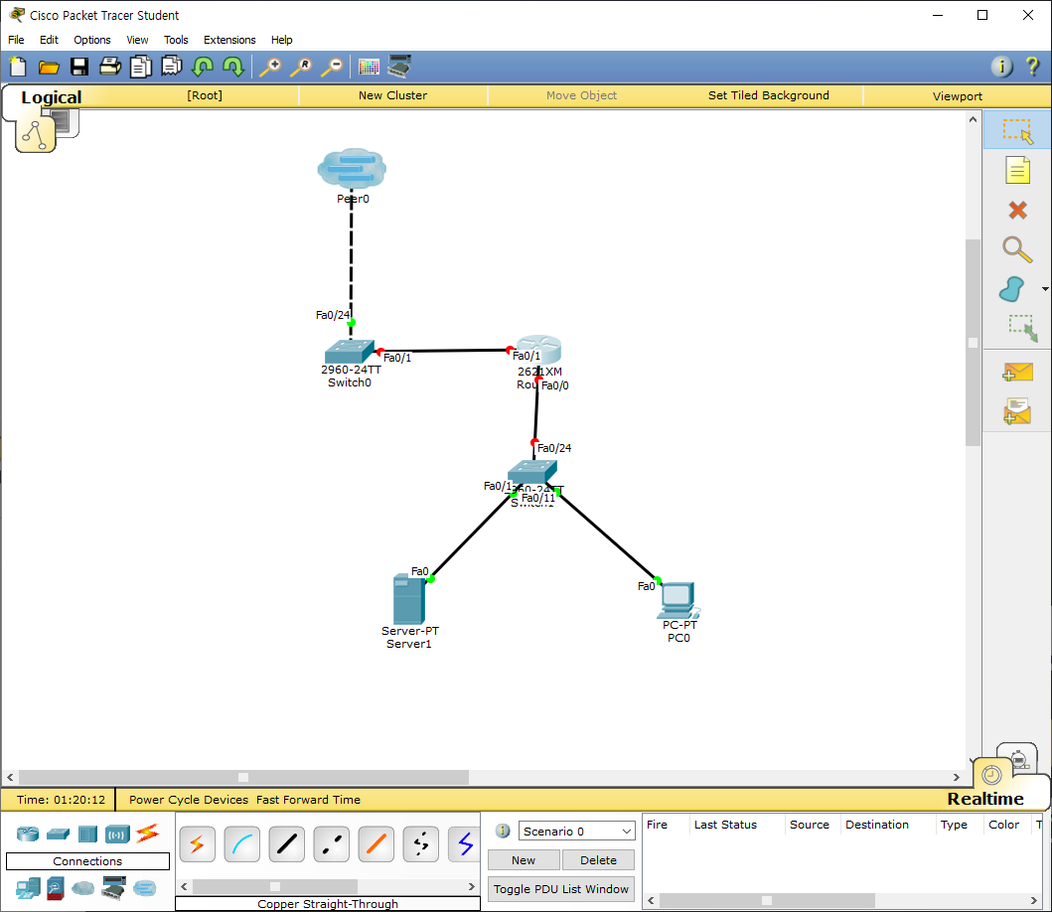The width and height of the screenshot is (1052, 912).
Task: Choose the orange Fiber cable
Action: click(376, 843)
